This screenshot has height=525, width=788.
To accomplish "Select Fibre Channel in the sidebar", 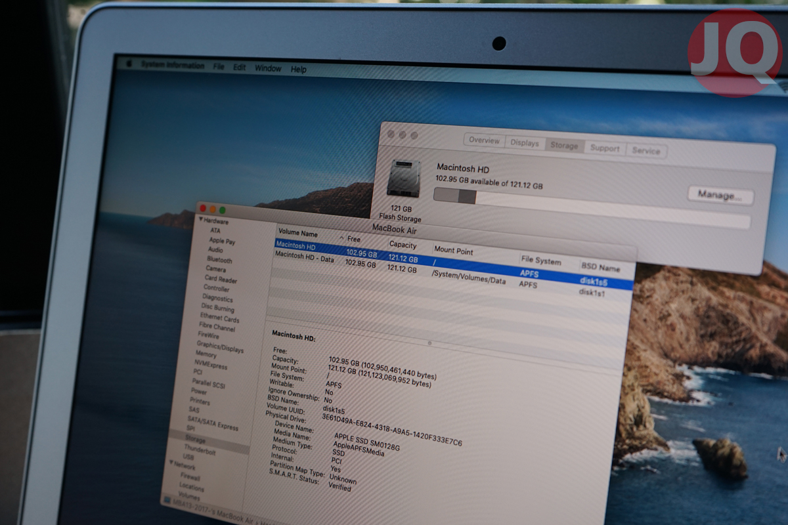I will click(x=217, y=327).
